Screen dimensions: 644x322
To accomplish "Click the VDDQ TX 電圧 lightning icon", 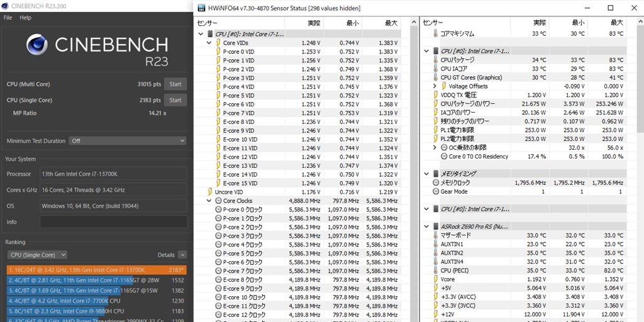I will [435, 95].
